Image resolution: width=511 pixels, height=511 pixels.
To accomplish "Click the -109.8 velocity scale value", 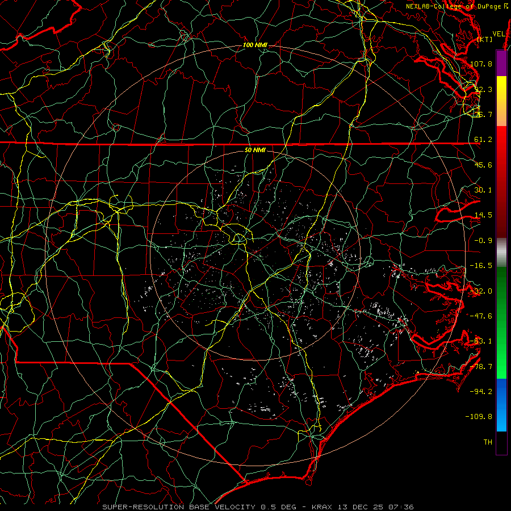I will [x=479, y=417].
